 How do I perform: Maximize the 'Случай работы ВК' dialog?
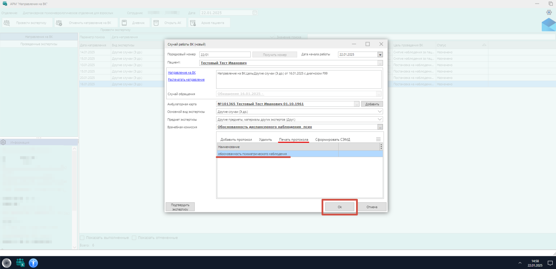coord(368,44)
